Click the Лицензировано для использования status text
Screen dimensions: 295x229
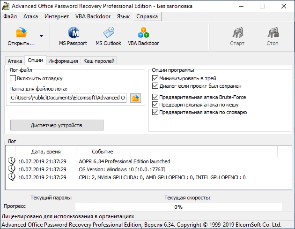[68, 216]
